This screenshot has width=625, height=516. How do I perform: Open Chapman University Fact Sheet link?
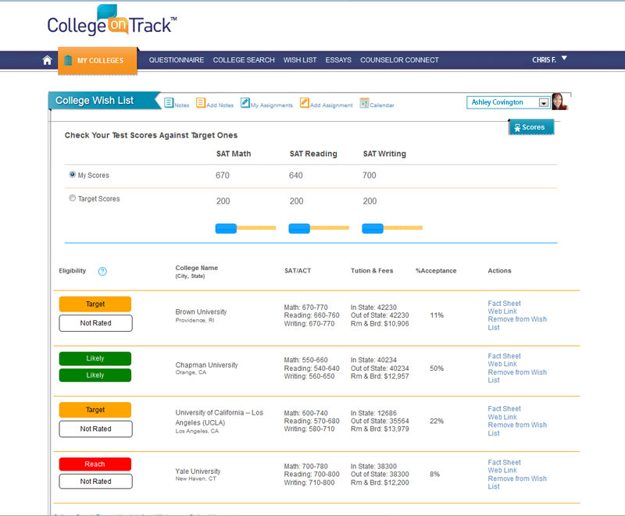[504, 356]
